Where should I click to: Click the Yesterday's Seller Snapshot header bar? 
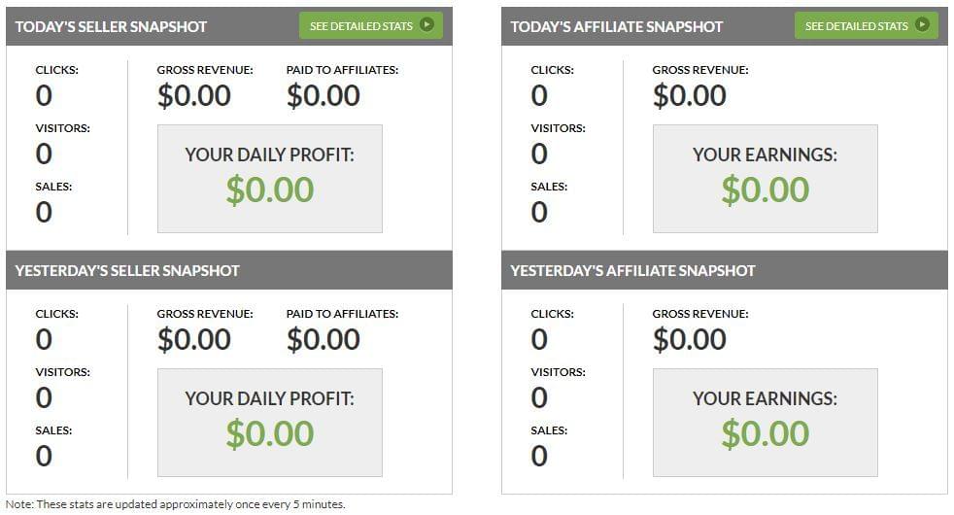[228, 270]
